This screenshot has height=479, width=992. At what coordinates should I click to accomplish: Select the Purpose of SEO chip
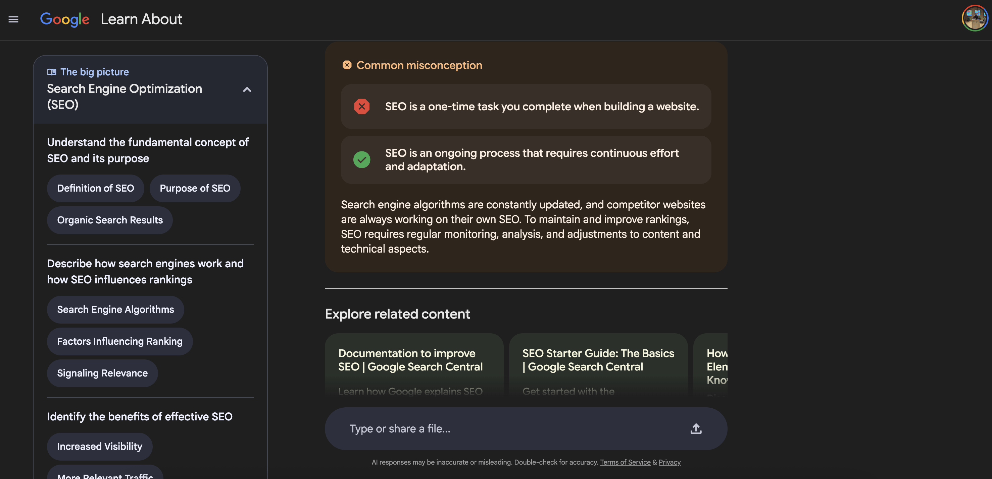195,188
